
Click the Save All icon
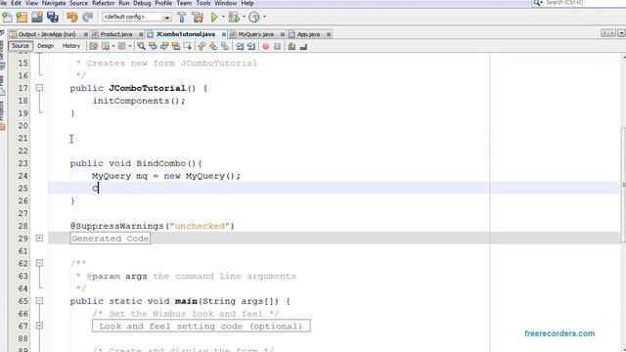click(53, 18)
